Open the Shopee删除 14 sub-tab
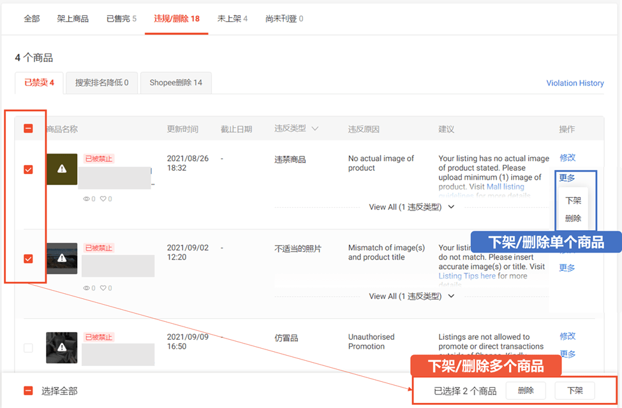Viewport: 622px width, 408px height. pos(175,83)
